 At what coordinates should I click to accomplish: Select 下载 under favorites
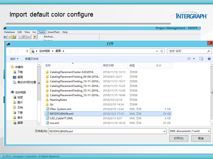(x=18, y=72)
